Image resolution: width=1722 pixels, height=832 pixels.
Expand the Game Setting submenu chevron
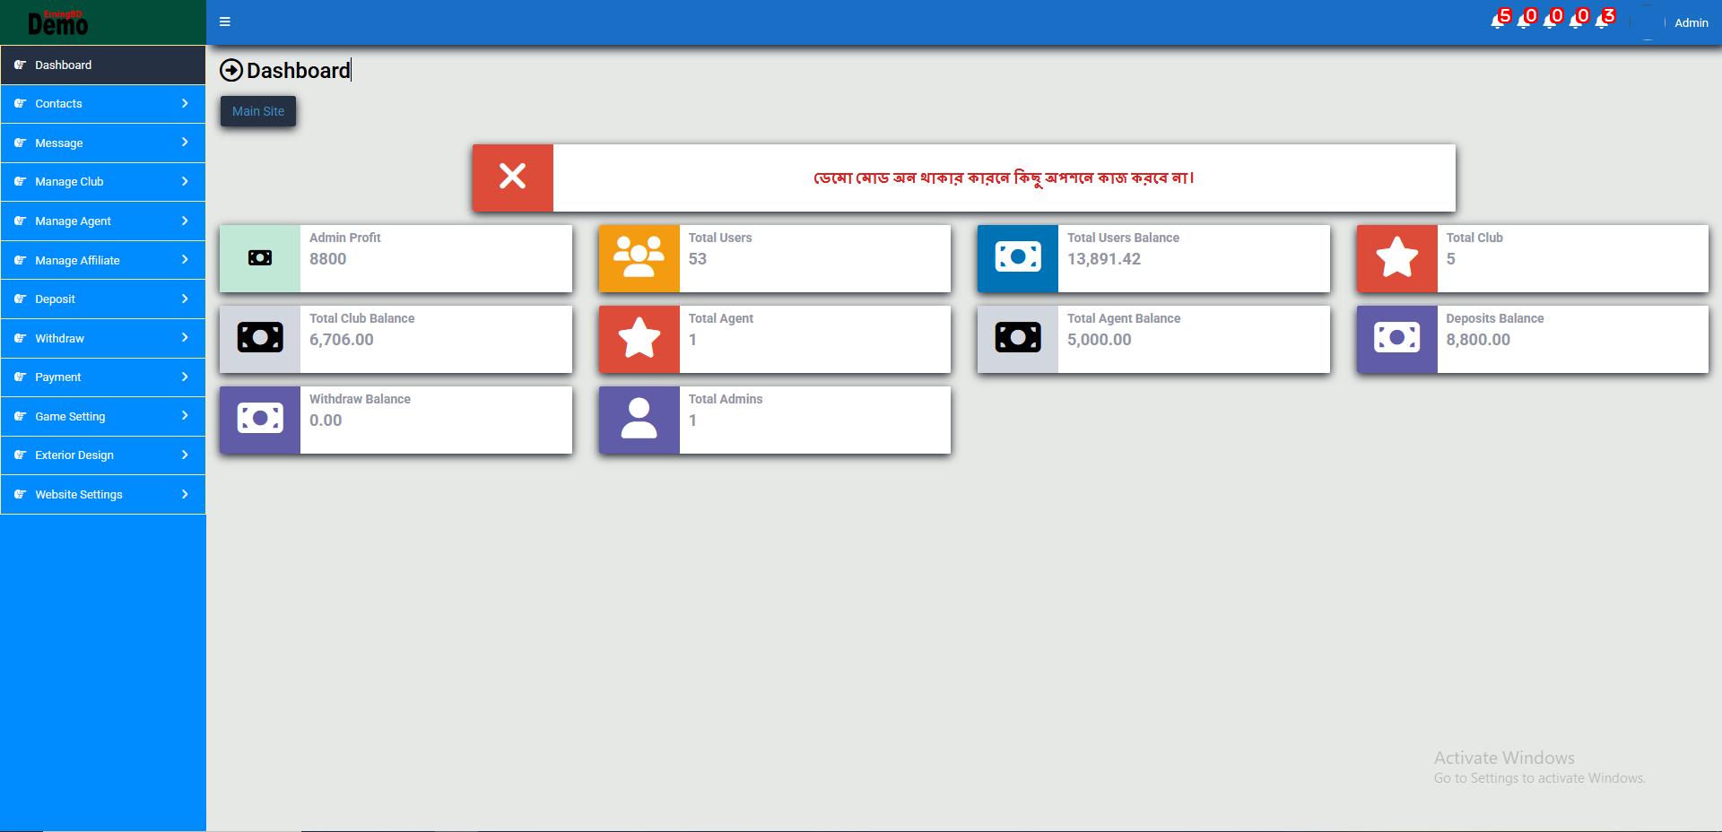coord(185,416)
